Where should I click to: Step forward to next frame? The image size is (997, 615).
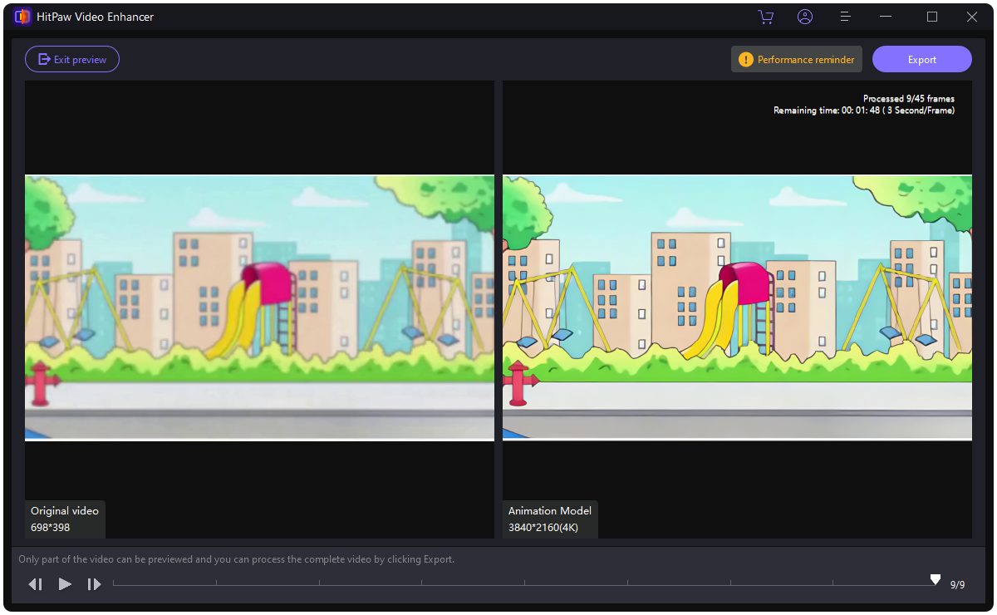[x=94, y=584]
